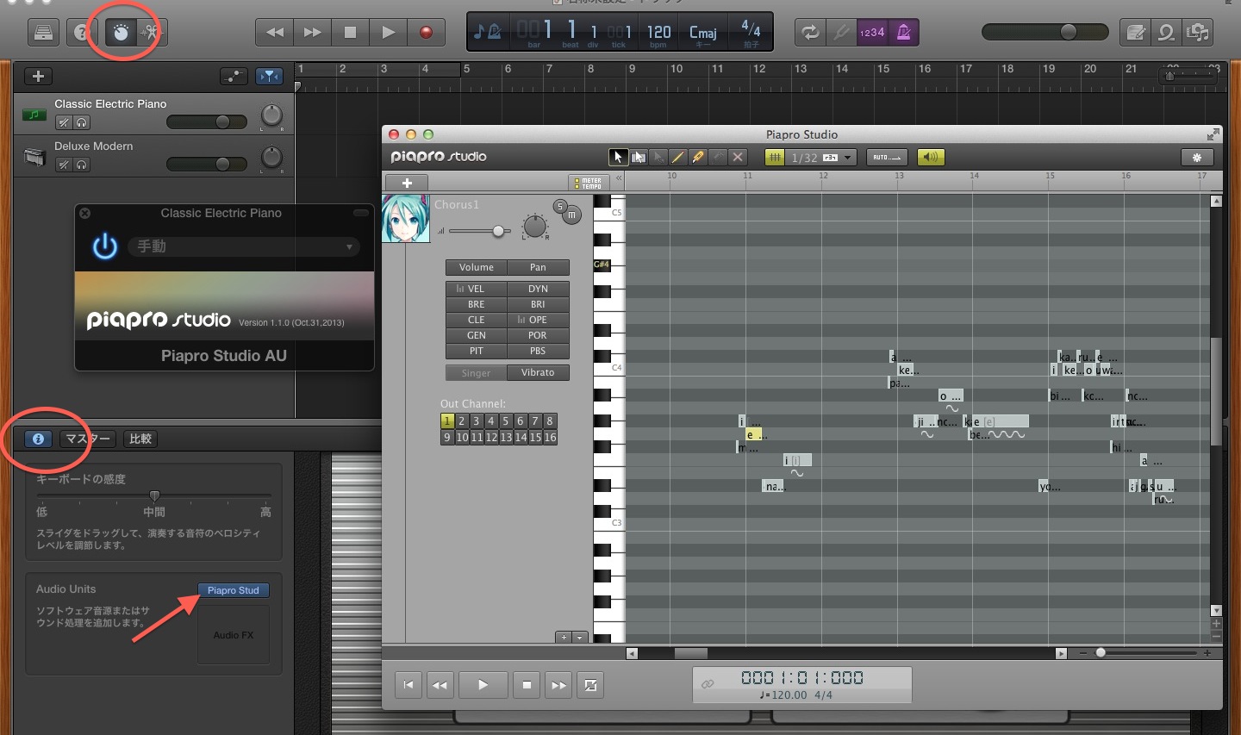Select Out Channel 16
Screen dimensions: 1241x735
point(550,438)
